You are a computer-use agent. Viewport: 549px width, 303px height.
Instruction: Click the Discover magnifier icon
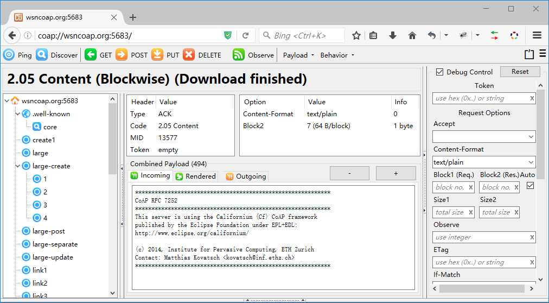coord(42,55)
